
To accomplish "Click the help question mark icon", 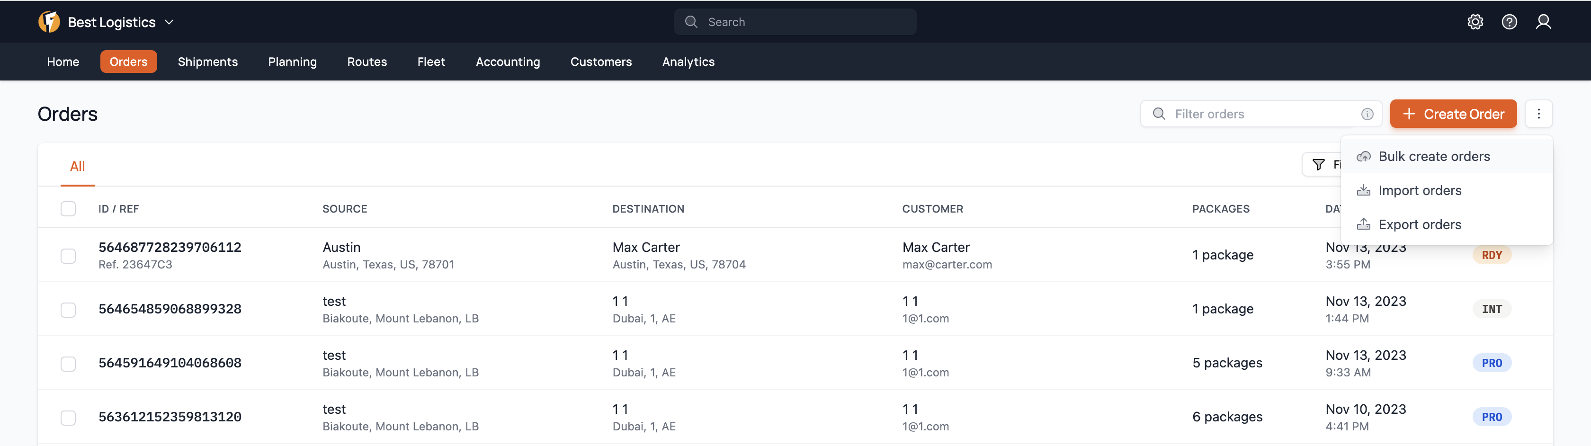I will 1509,22.
